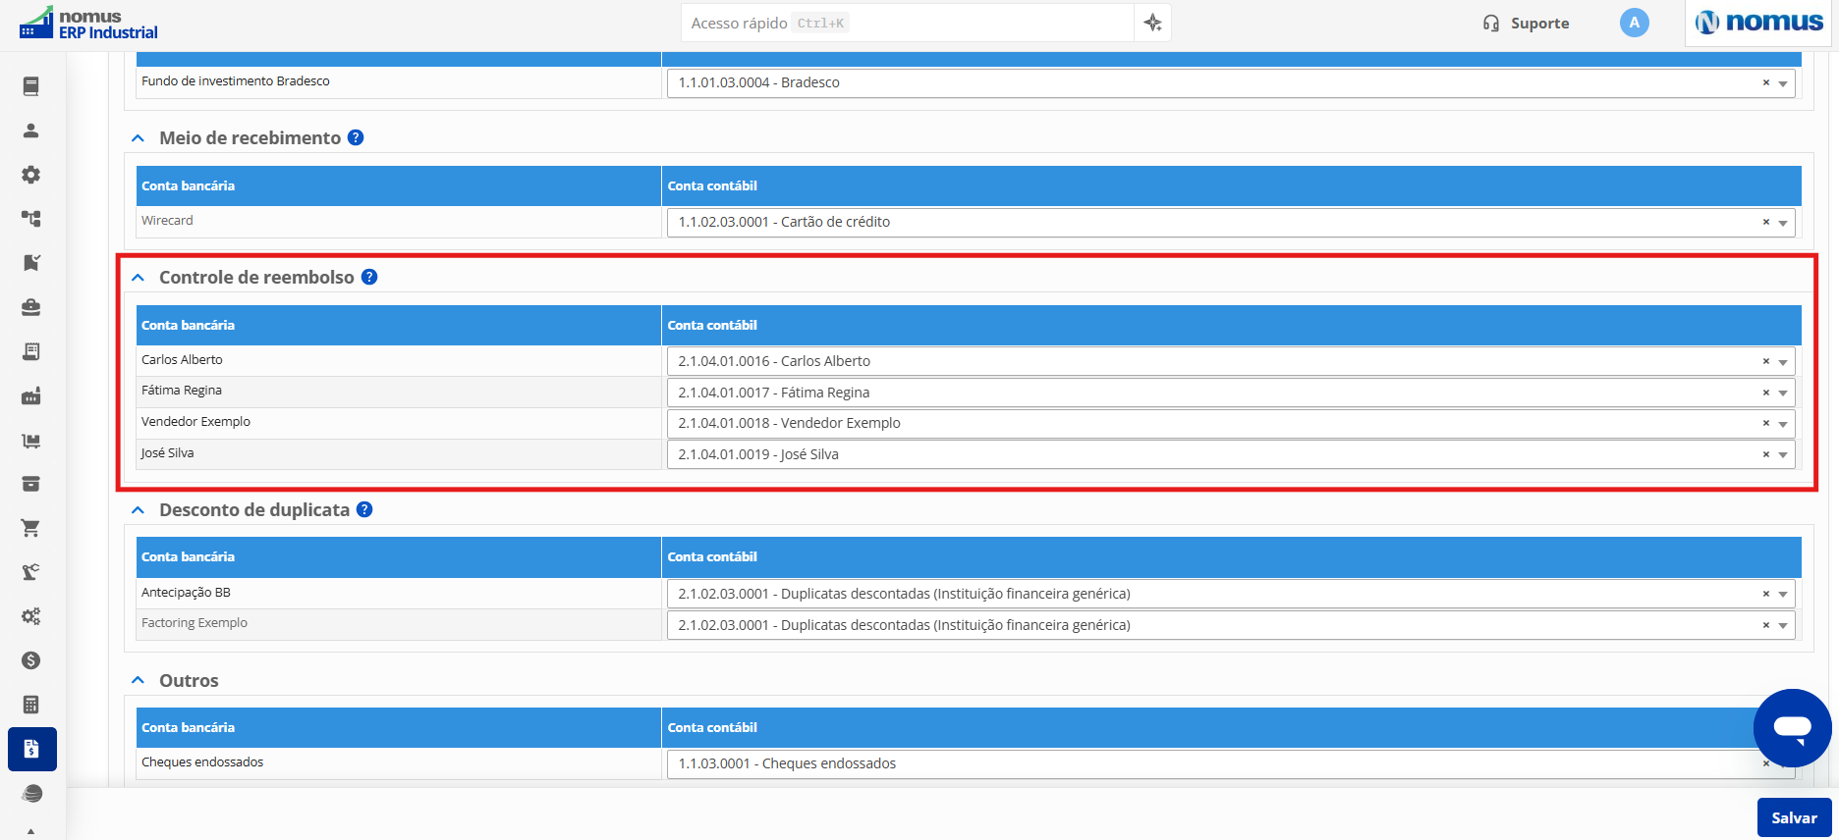Viewport: 1839px width, 840px height.
Task: Open the archive box sidebar icon
Action: [31, 484]
